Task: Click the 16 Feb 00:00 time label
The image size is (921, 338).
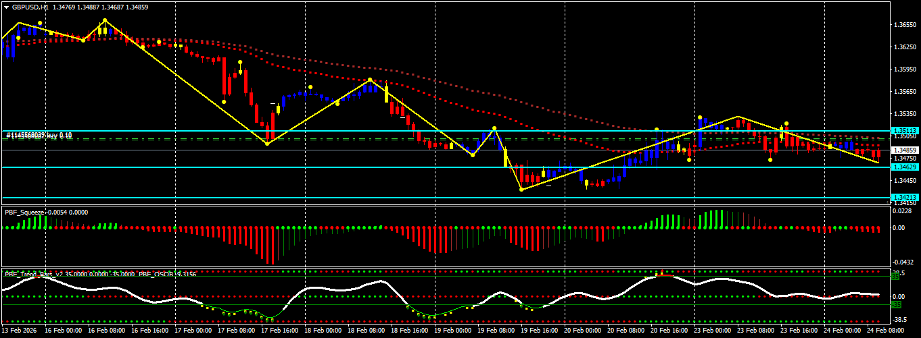Action: click(62, 331)
